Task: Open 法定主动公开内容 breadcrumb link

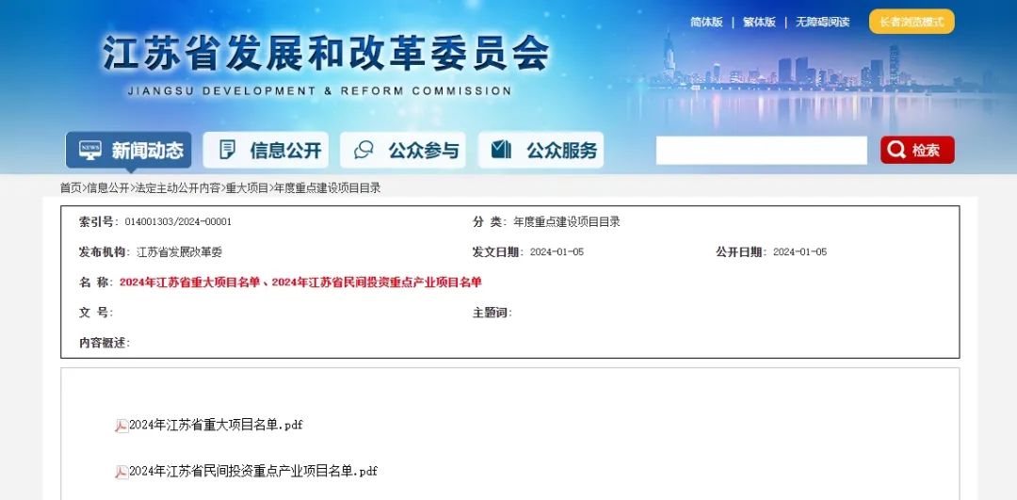Action: click(178, 188)
